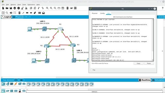Zoom out of the workspace
Image resolution: width=165 pixels, height=93 pixels.
tap(55, 8)
